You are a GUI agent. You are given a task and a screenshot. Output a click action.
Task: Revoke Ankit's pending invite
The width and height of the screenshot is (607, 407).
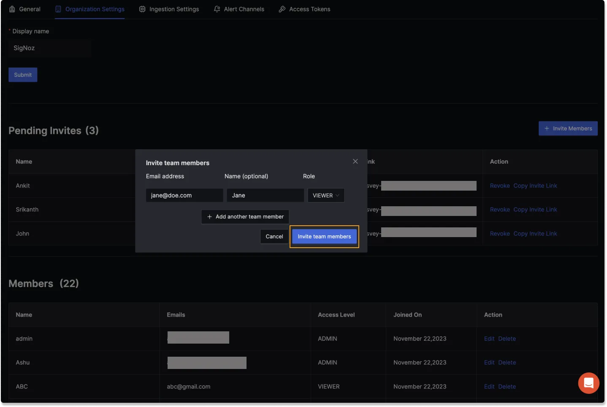click(x=500, y=186)
